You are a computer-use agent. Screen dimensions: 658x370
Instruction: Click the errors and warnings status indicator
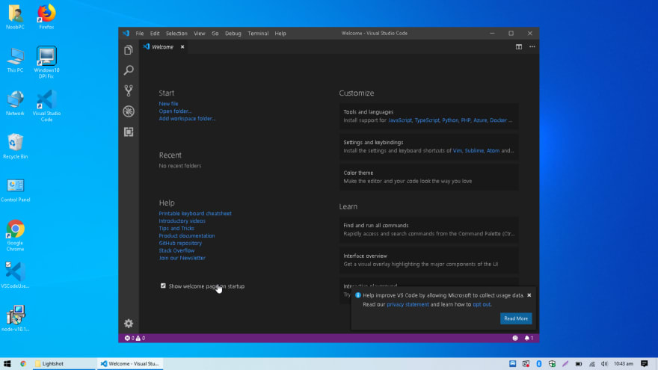click(135, 338)
